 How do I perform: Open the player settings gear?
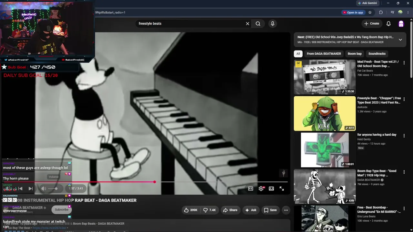pyautogui.click(x=261, y=188)
